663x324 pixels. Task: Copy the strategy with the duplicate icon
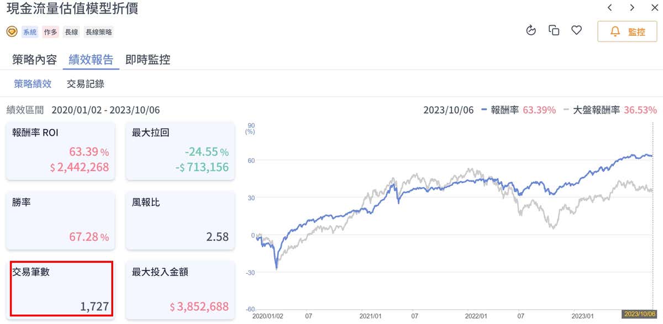tap(554, 30)
